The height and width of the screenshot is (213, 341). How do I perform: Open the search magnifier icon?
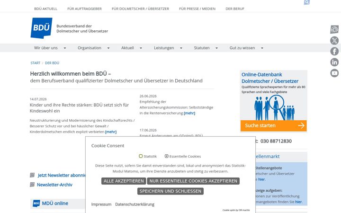(306, 2)
